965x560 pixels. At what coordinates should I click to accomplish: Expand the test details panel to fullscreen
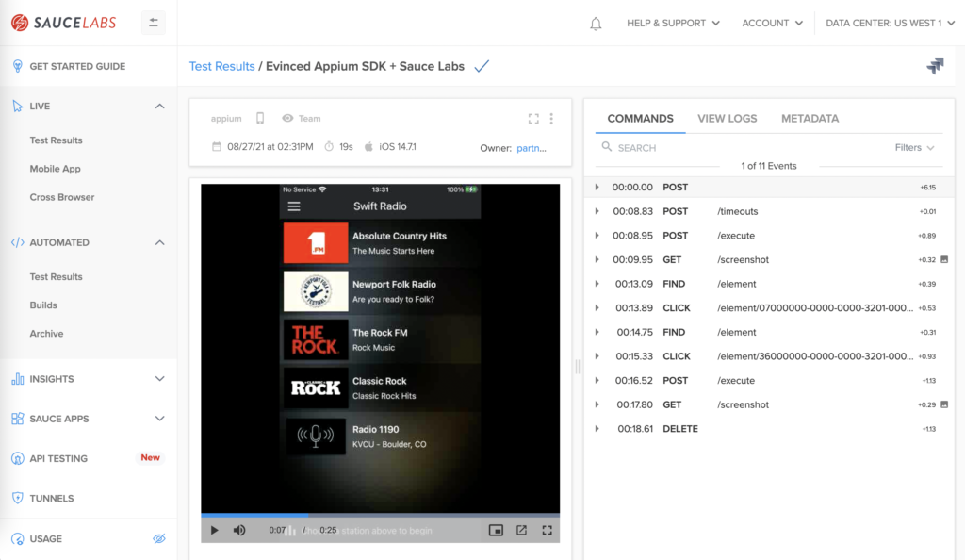pos(533,119)
